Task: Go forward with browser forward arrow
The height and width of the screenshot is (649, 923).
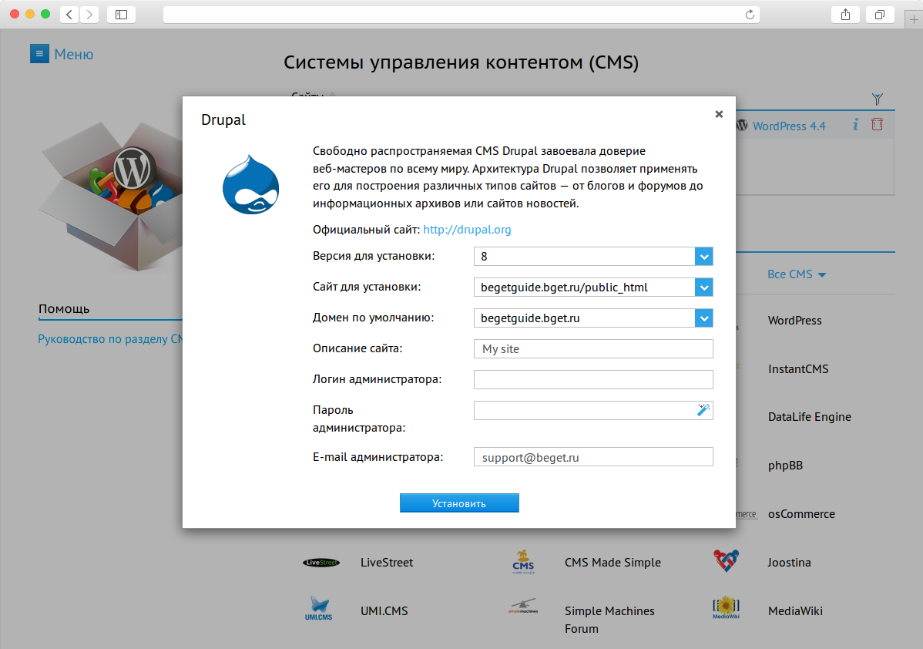Action: (89, 15)
